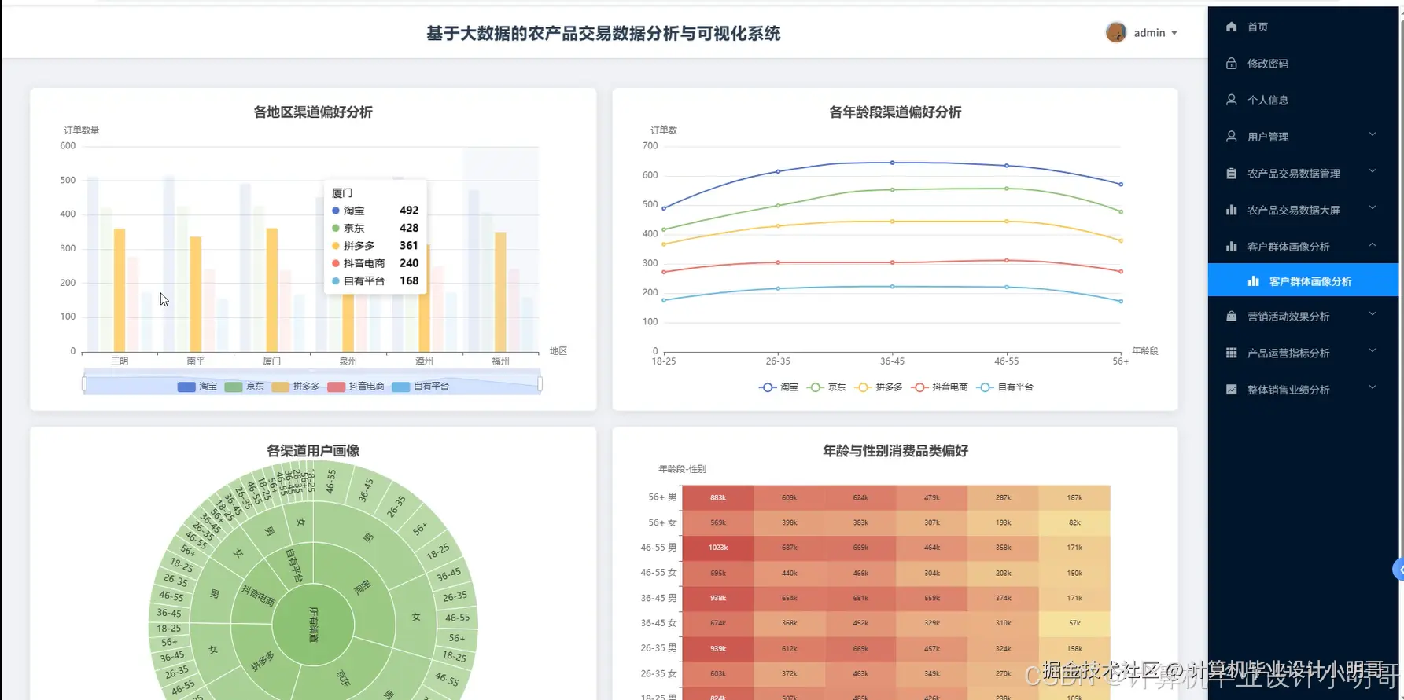1404x700 pixels.
Task: Click the 福州 label on the bar chart axis
Action: pos(500,361)
